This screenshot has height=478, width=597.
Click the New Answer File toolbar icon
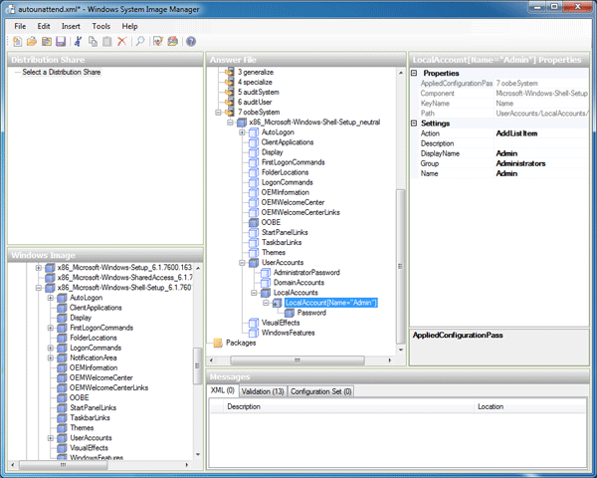tap(18, 42)
